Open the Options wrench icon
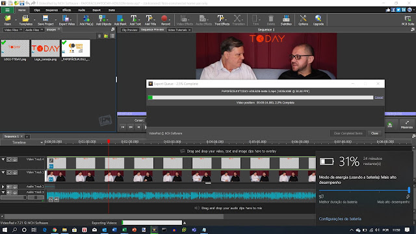The width and height of the screenshot is (416, 234). pyautogui.click(x=303, y=18)
